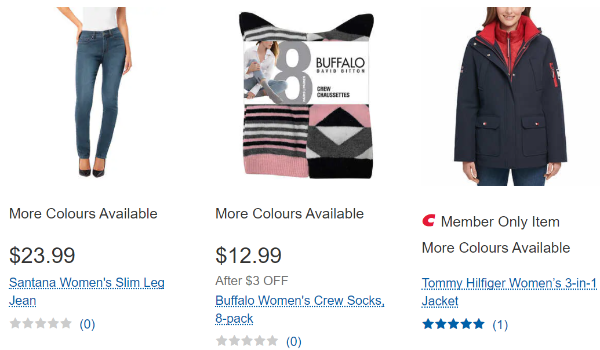Click "Member Only Item" label on jacket
The width and height of the screenshot is (600, 350).
500,221
